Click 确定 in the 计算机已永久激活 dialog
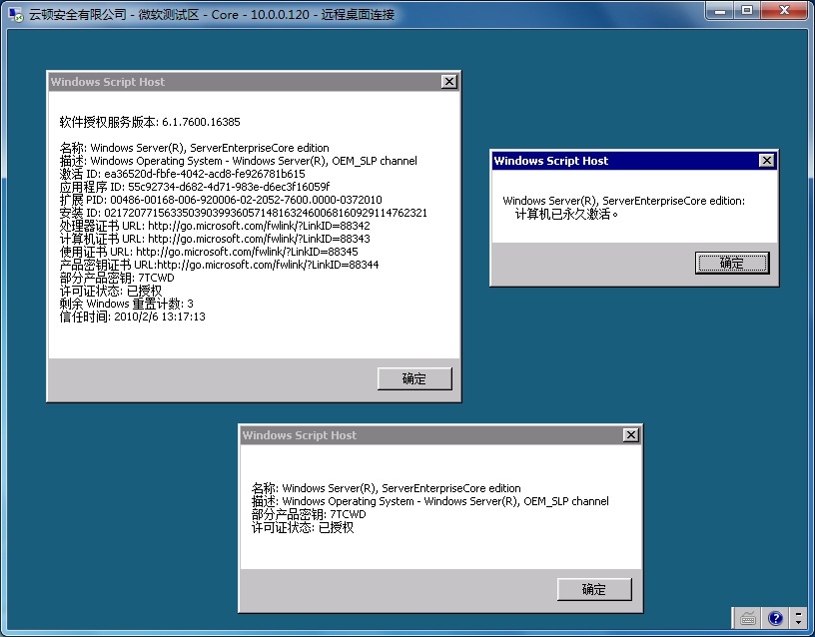The image size is (815, 637). 732,263
